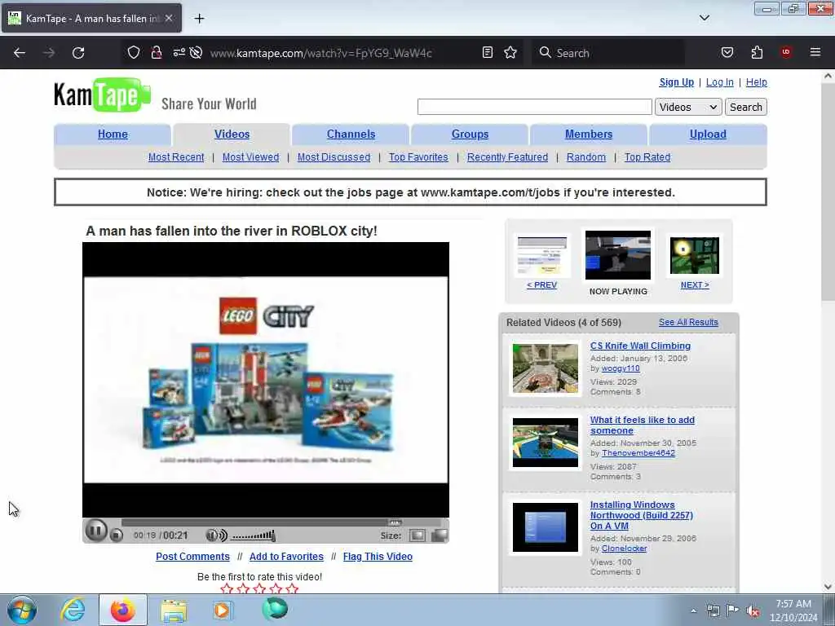Go to next video via NEXT link
835x626 pixels.
point(695,284)
